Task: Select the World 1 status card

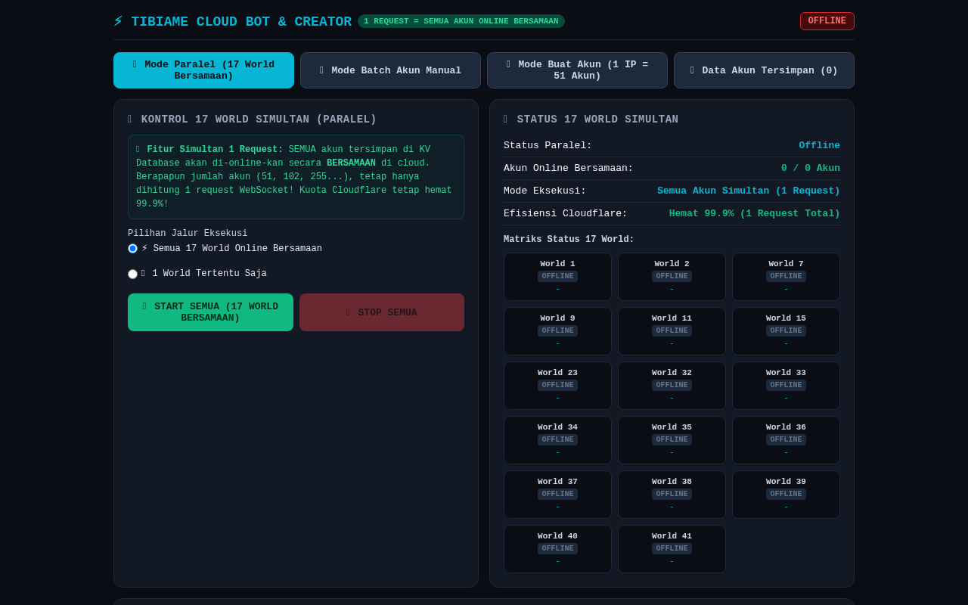Action: [557, 277]
